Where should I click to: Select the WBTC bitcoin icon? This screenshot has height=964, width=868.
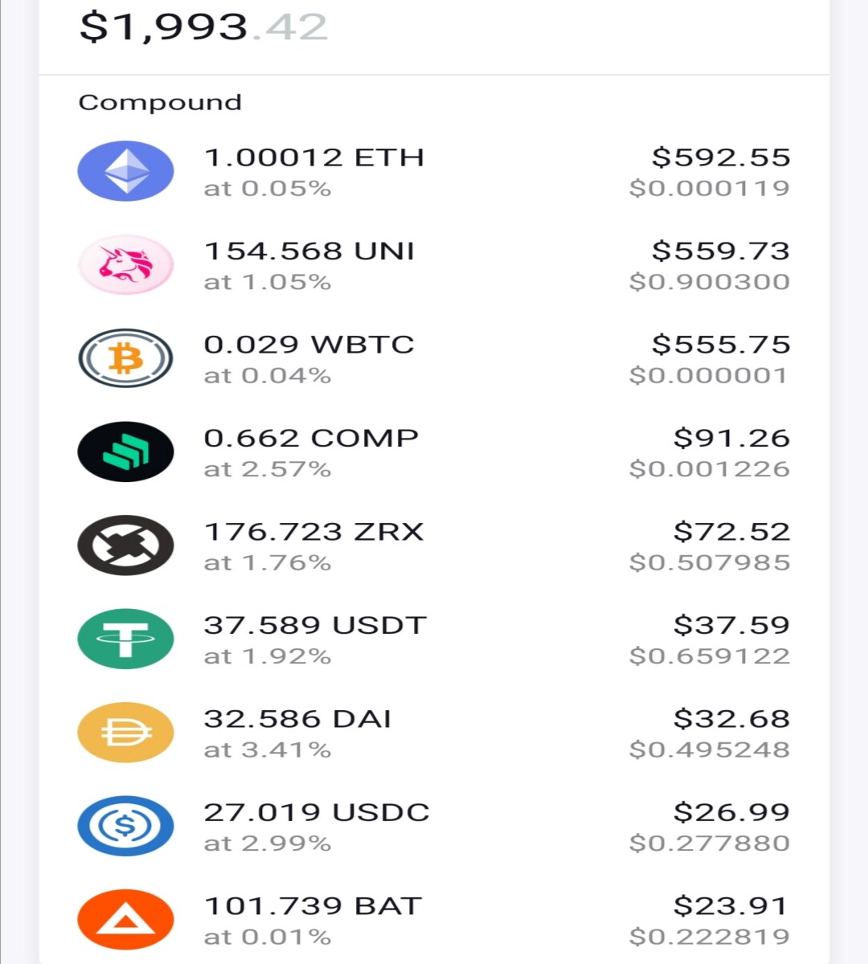[125, 358]
